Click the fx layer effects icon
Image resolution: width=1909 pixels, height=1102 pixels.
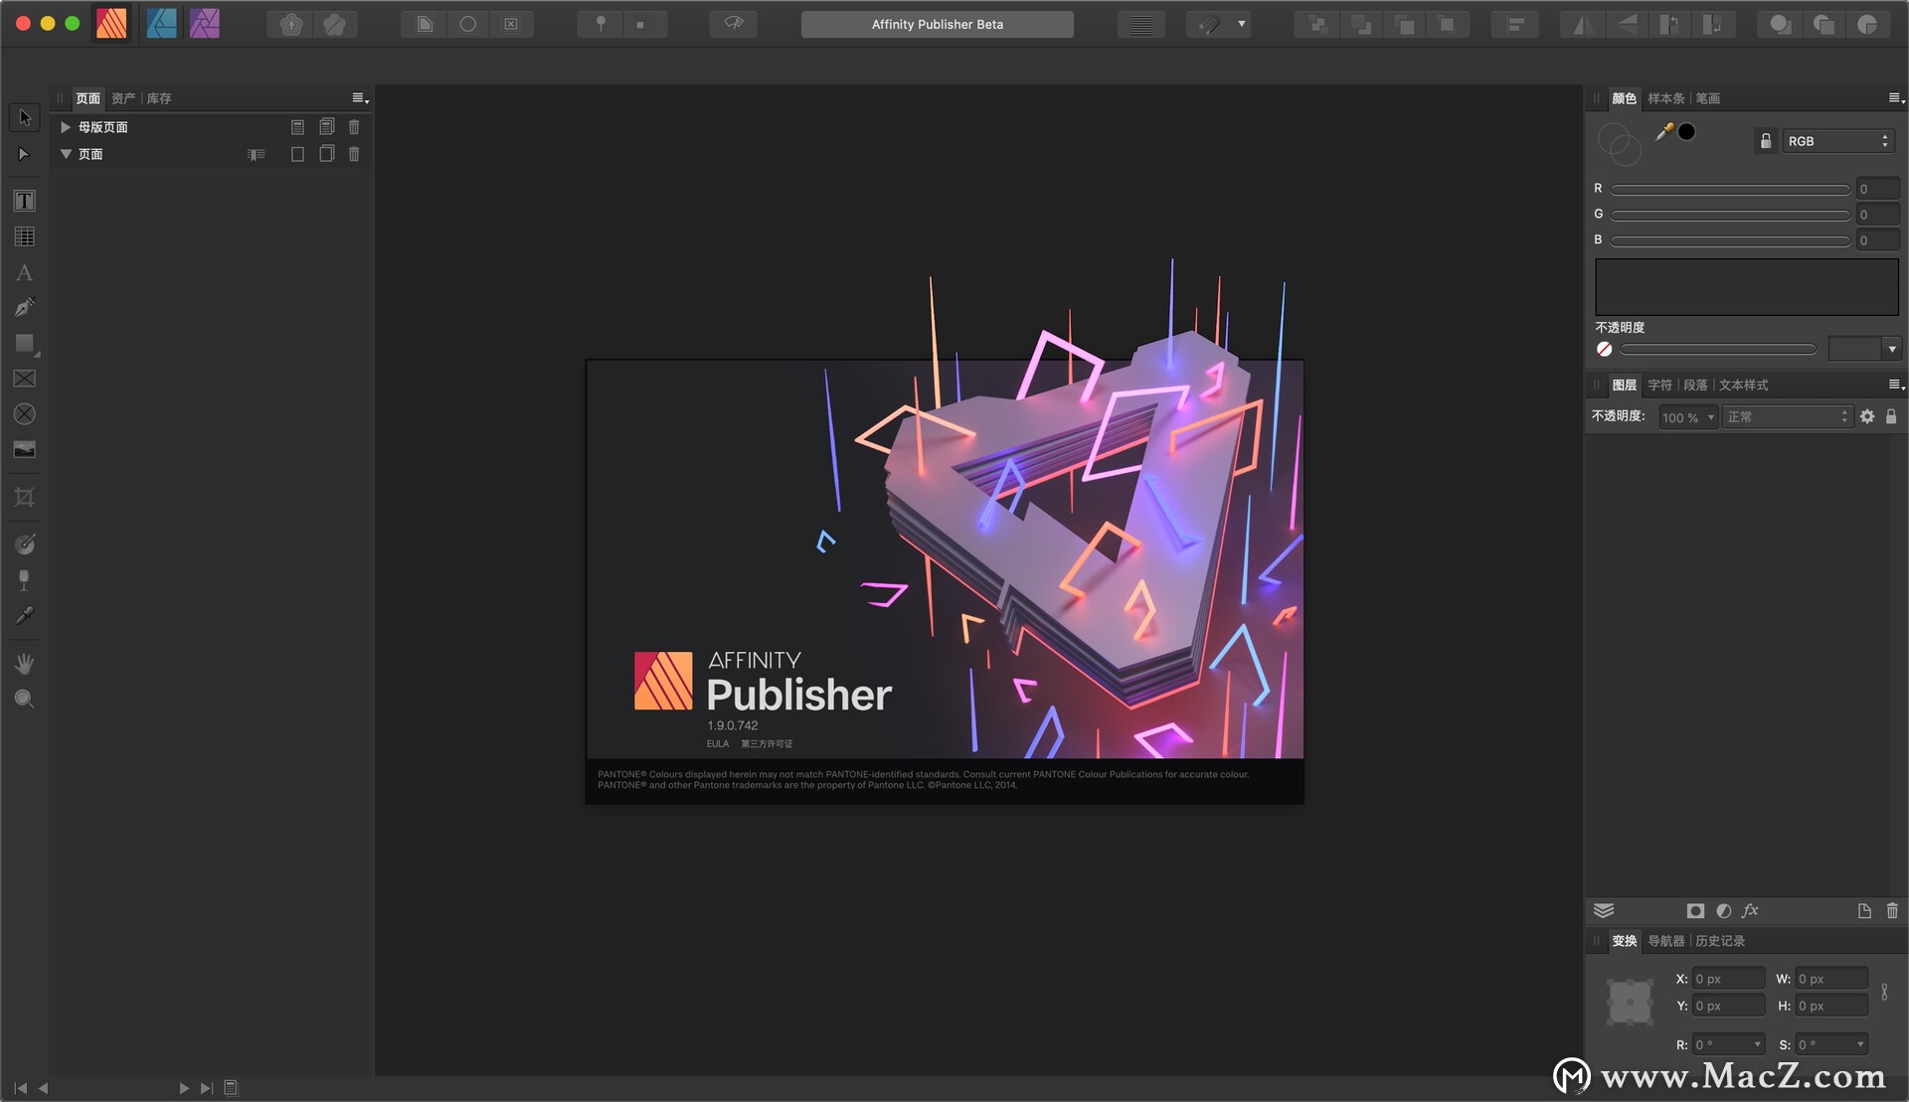tap(1750, 910)
